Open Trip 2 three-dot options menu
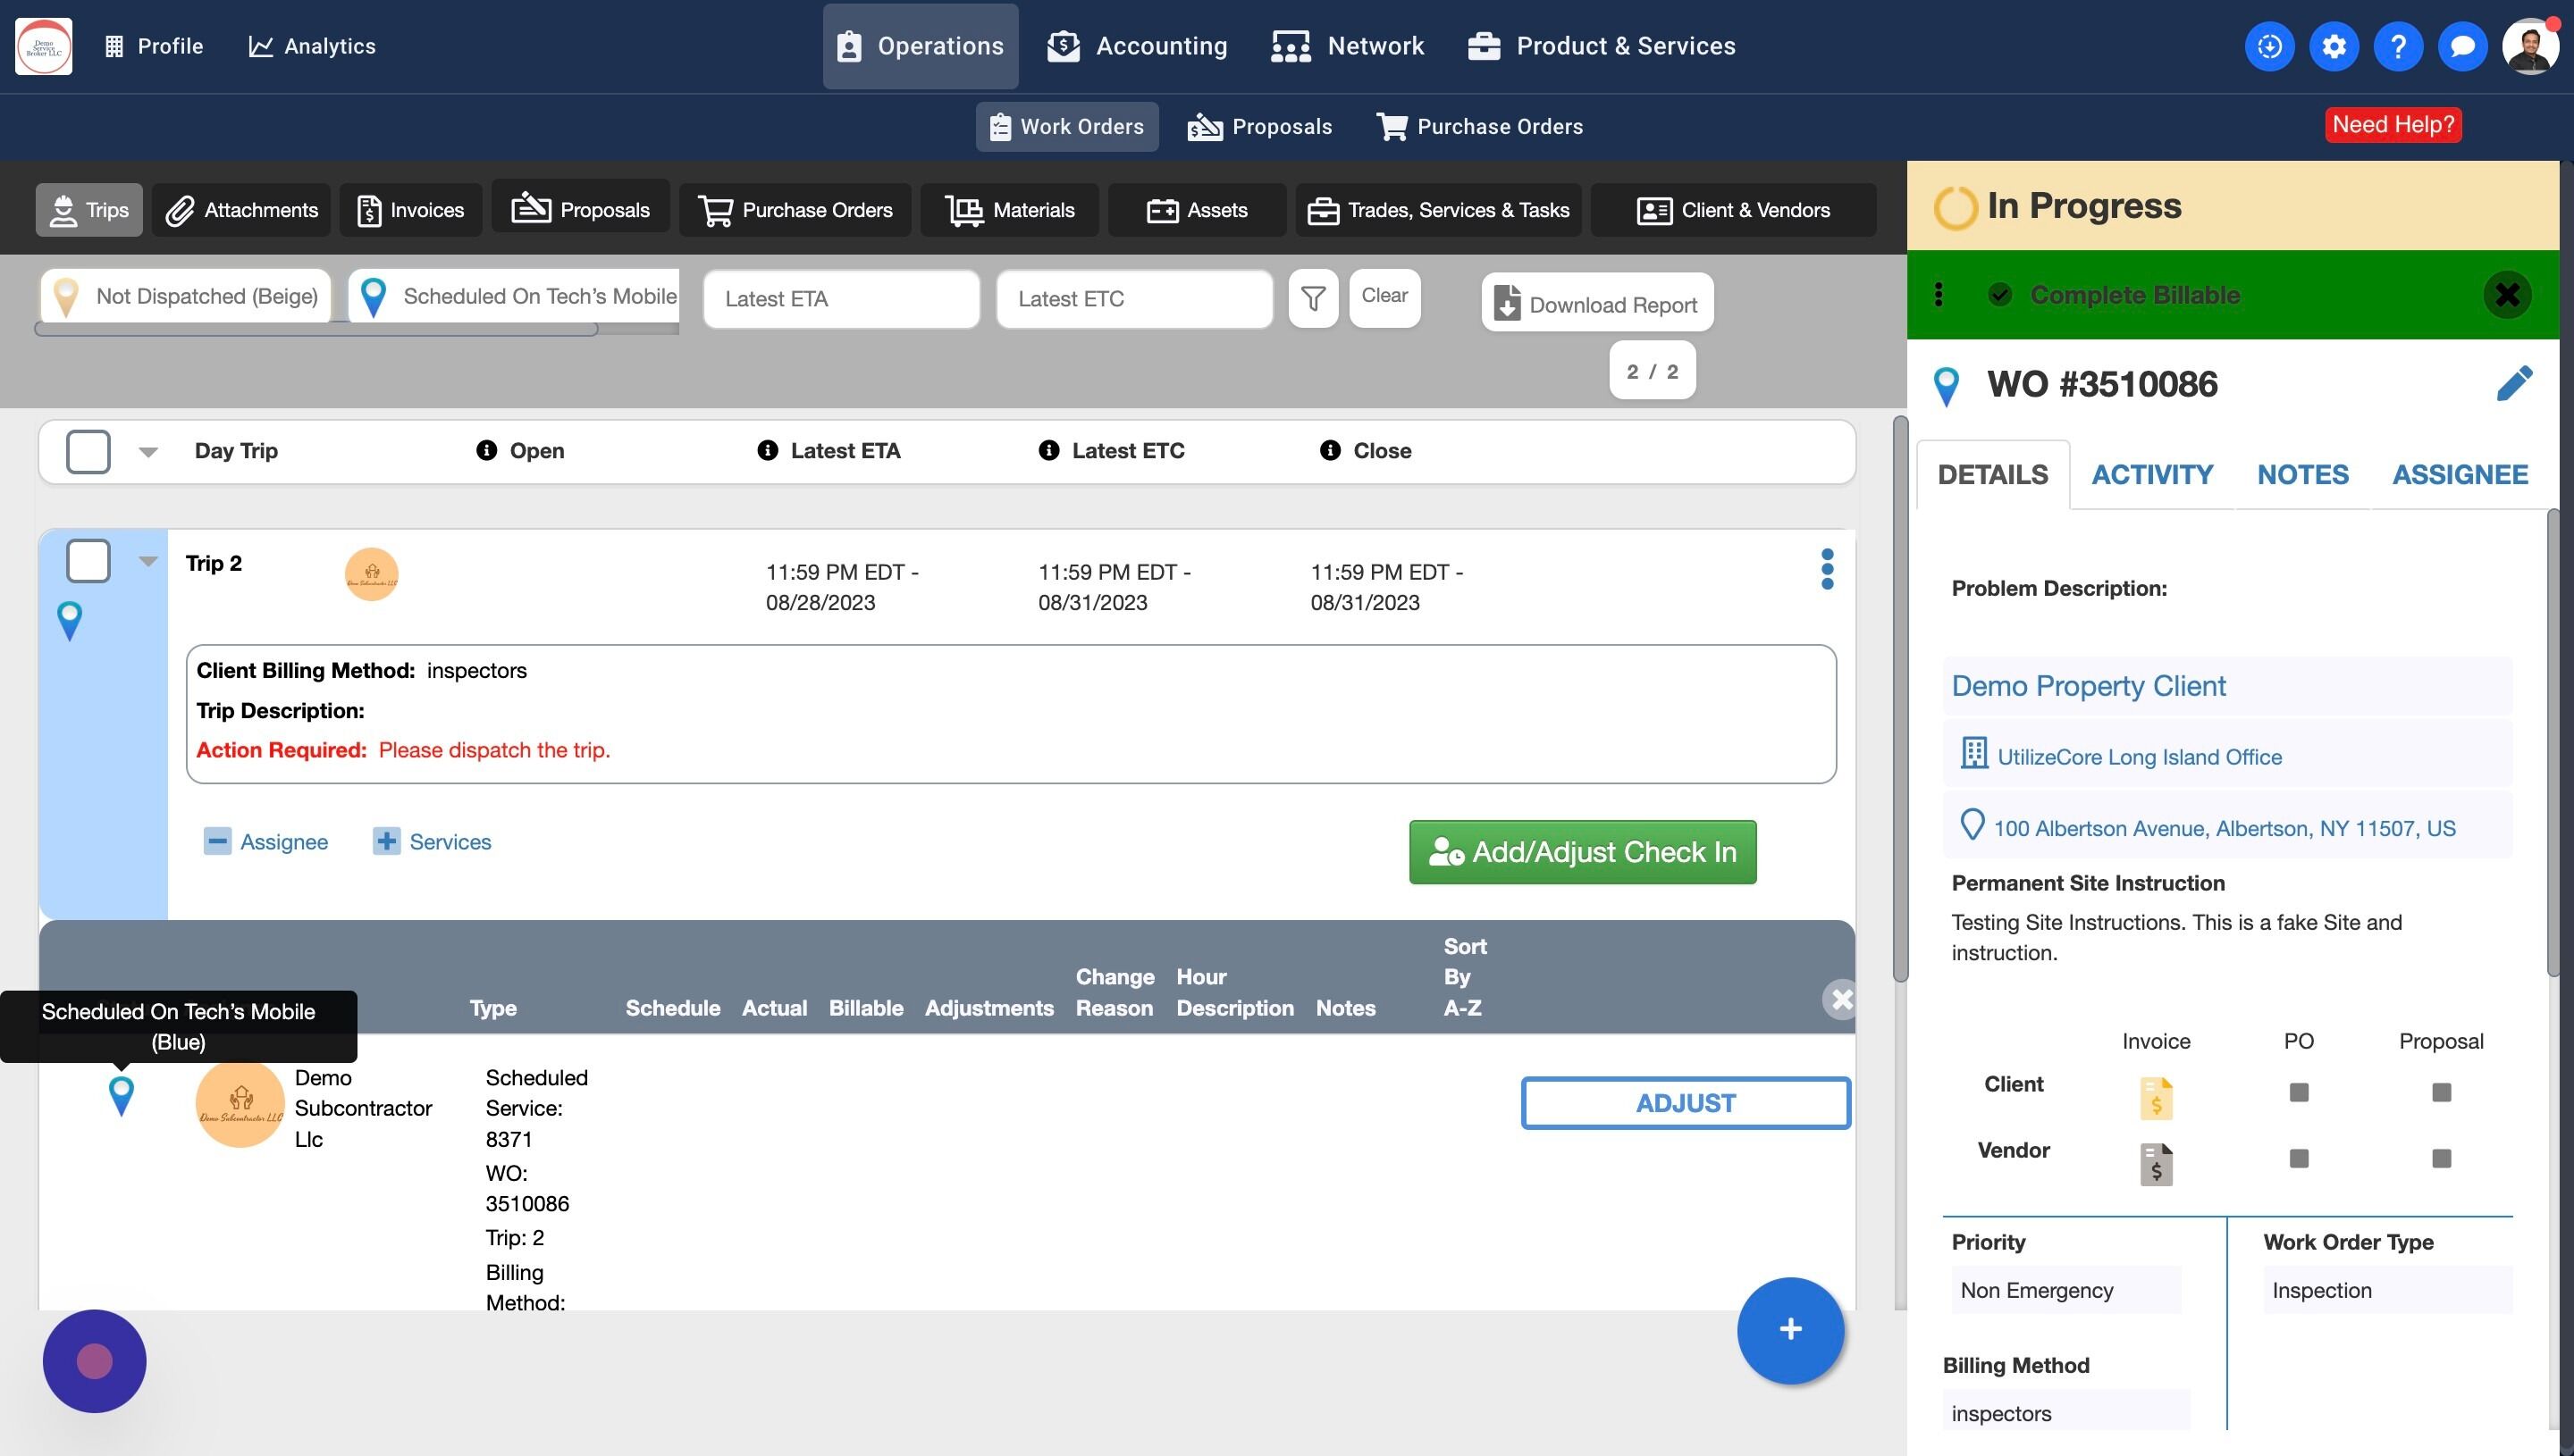This screenshot has height=1456, width=2574. click(x=1828, y=569)
